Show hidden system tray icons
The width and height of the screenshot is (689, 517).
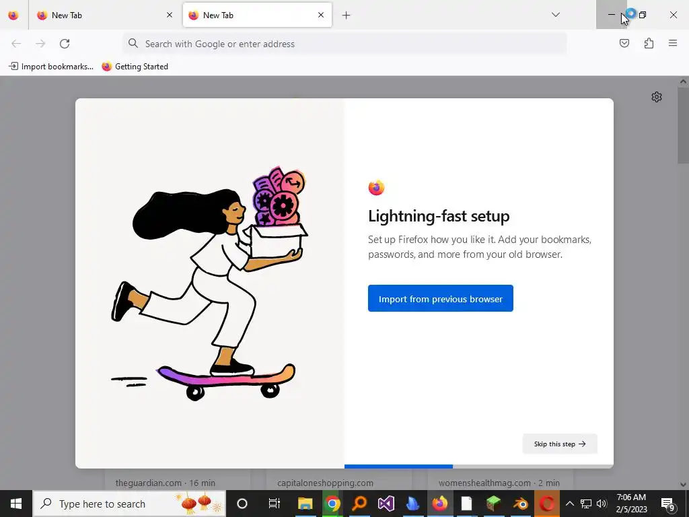point(569,504)
